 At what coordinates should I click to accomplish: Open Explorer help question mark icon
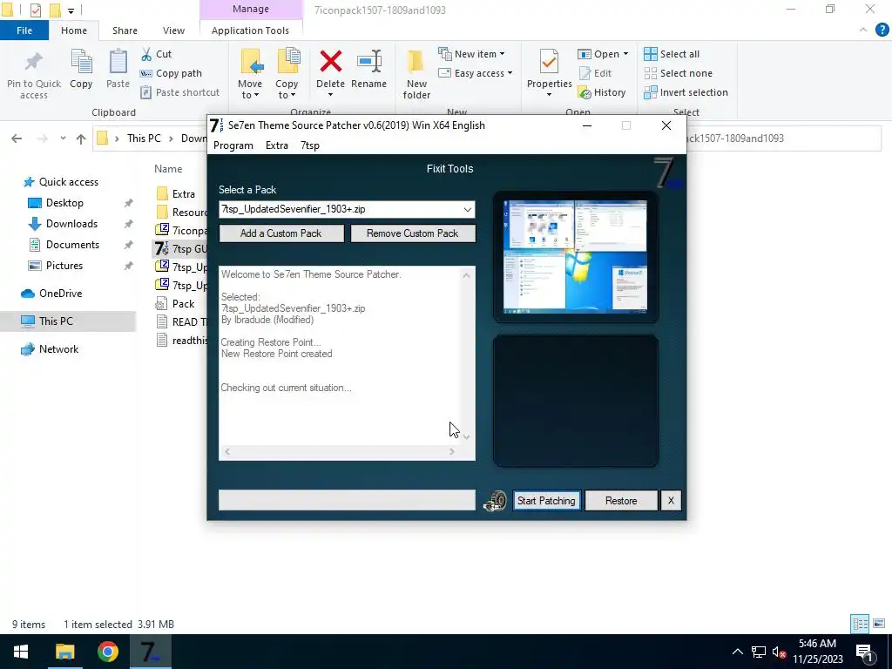(882, 30)
